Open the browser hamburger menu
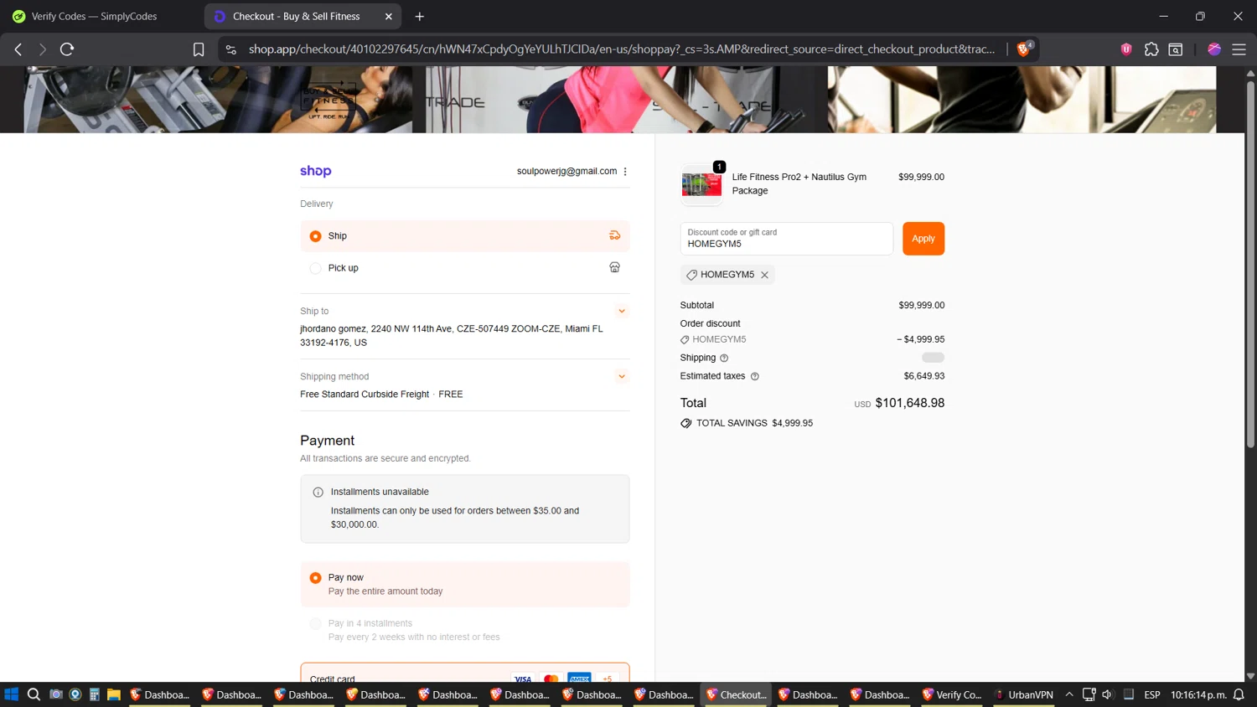 coord(1239,49)
